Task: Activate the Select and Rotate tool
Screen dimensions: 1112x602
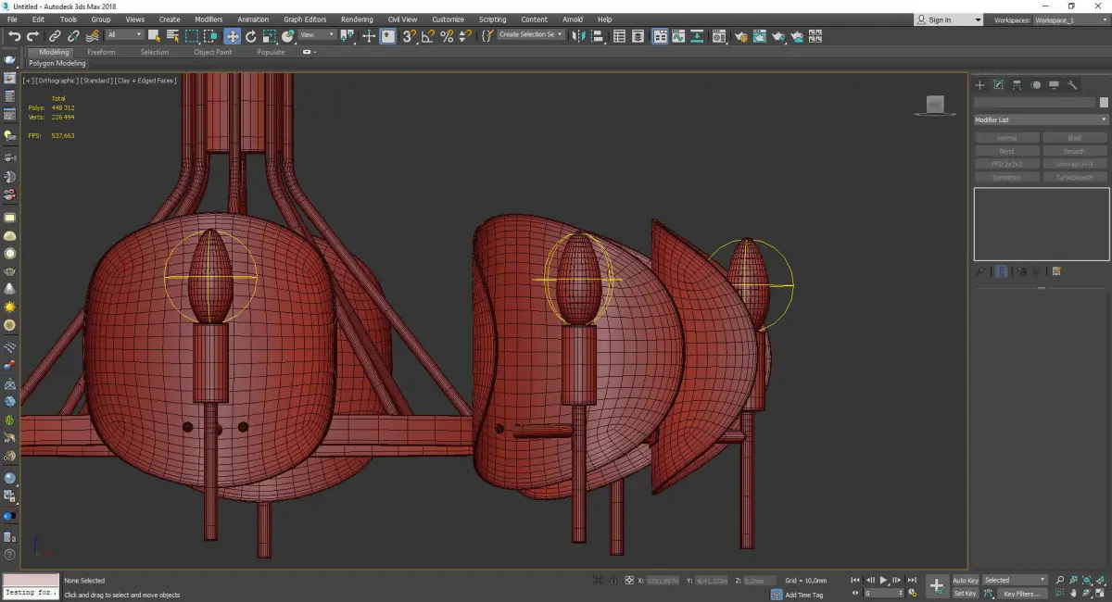Action: coord(251,36)
